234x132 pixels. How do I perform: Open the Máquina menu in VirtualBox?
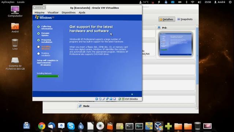tap(39, 12)
